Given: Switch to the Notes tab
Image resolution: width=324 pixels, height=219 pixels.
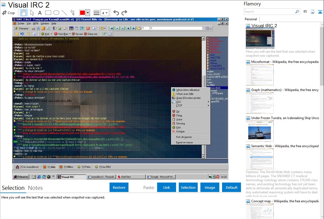Looking at the screenshot, I should (x=35, y=188).
